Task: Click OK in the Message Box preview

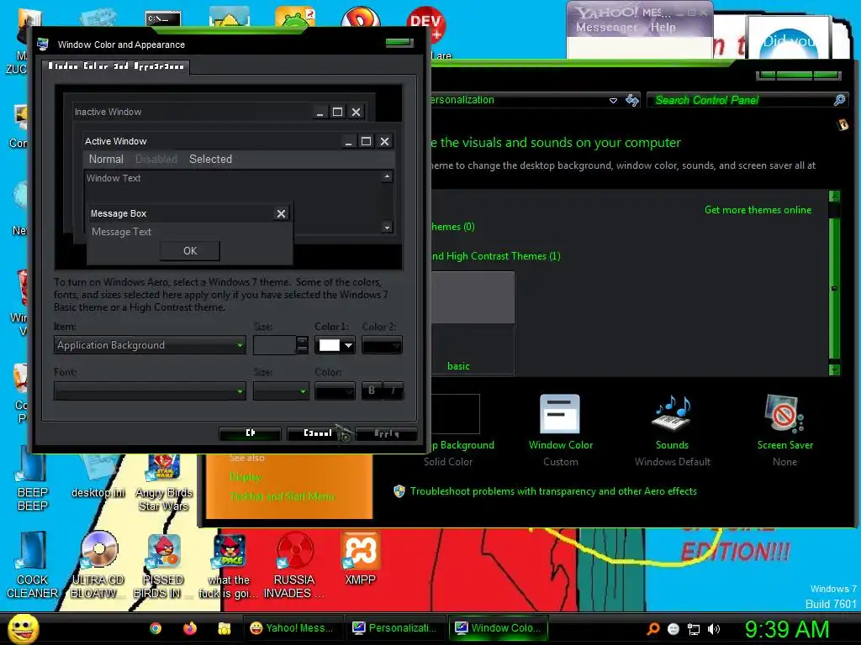Action: tap(190, 250)
